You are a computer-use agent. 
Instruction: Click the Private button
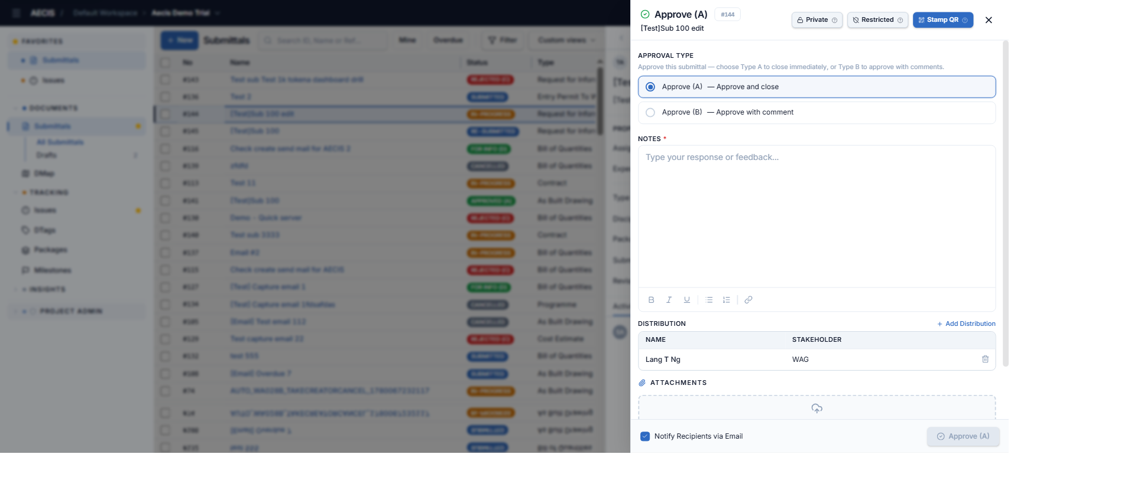tap(817, 20)
